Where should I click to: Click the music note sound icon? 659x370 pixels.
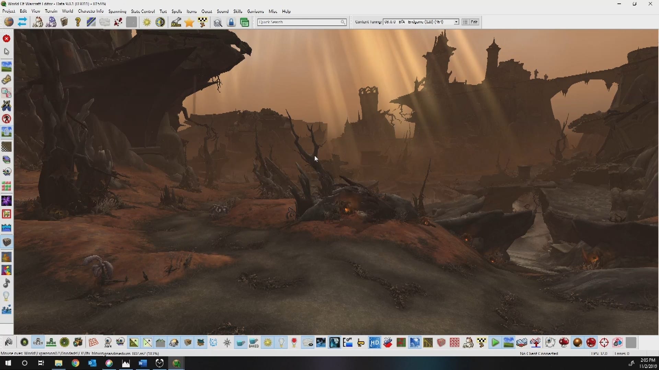pyautogui.click(x=7, y=283)
